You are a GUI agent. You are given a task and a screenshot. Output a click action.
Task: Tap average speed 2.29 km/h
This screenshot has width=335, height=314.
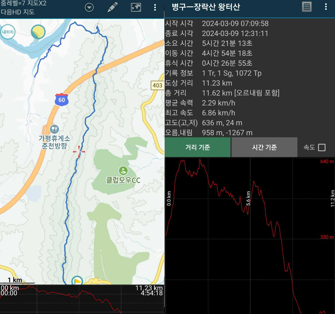click(x=218, y=103)
